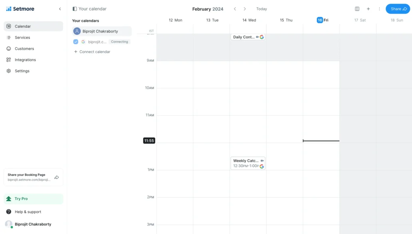Create a new appointment with the plus icon
The height and width of the screenshot is (234, 412).
[x=368, y=8]
